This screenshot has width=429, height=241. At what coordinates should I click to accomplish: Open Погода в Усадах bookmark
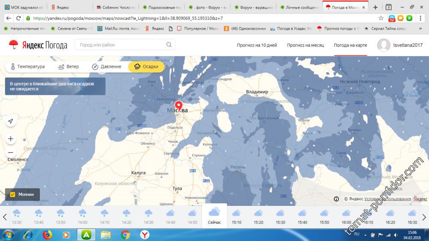pyautogui.click(x=291, y=28)
